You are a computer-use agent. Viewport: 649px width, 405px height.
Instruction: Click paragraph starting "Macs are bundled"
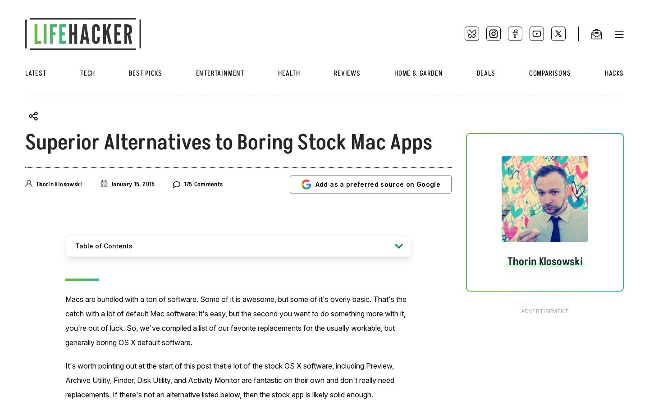tap(236, 321)
